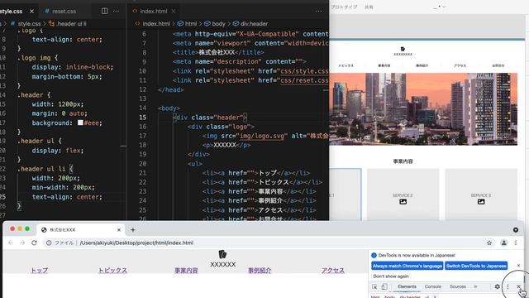The image size is (529, 298).
Task: Close the style.css editor tab
Action: [x=31, y=11]
